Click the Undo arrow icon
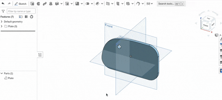Viewport: 222px width, 100px height. (3, 4)
